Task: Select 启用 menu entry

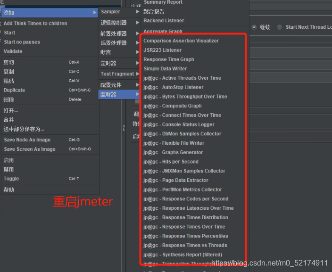Action: click(x=50, y=160)
